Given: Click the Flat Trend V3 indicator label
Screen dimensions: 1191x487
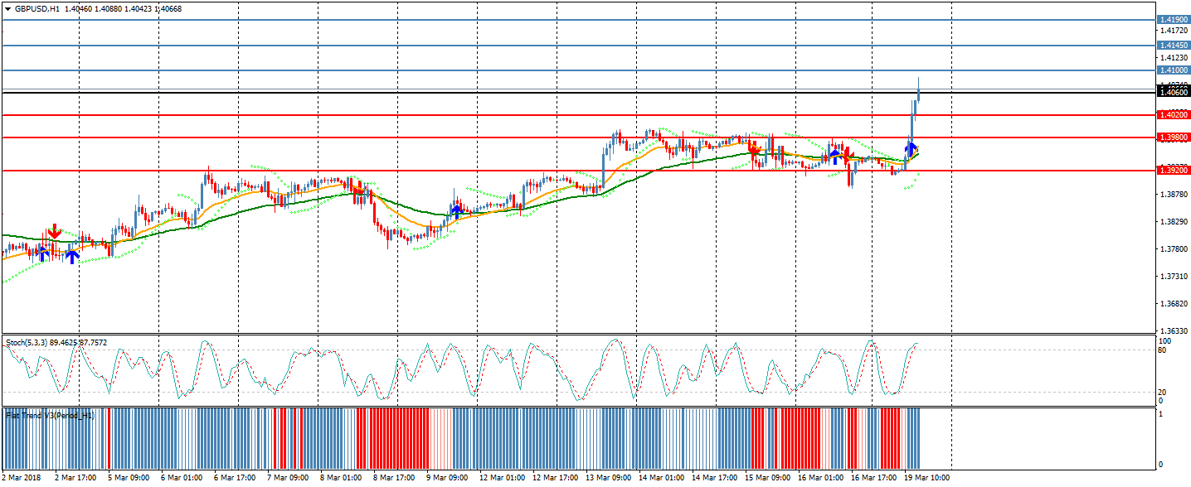Looking at the screenshot, I should tap(50, 415).
